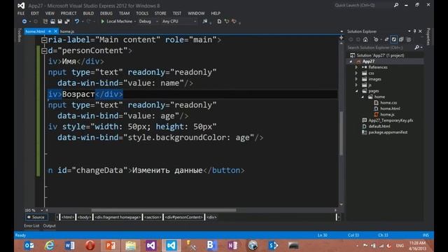448x252 pixels.
Task: Open File Explorer from the taskbar
Action: (x=131, y=246)
